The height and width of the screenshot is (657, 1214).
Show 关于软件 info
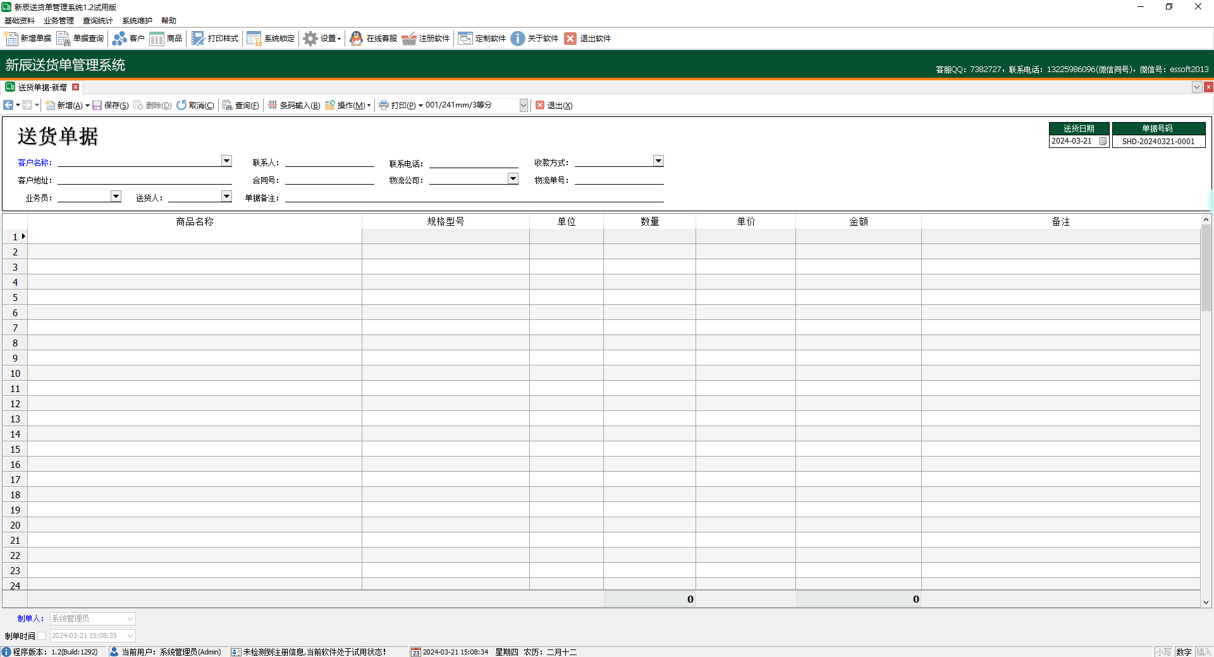point(535,39)
